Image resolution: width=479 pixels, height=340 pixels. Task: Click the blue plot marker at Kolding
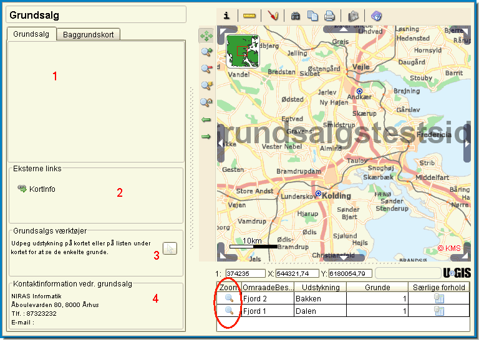(318, 193)
